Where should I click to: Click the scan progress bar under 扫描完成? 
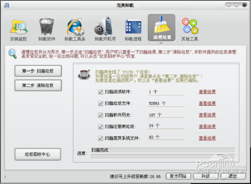tap(163, 156)
